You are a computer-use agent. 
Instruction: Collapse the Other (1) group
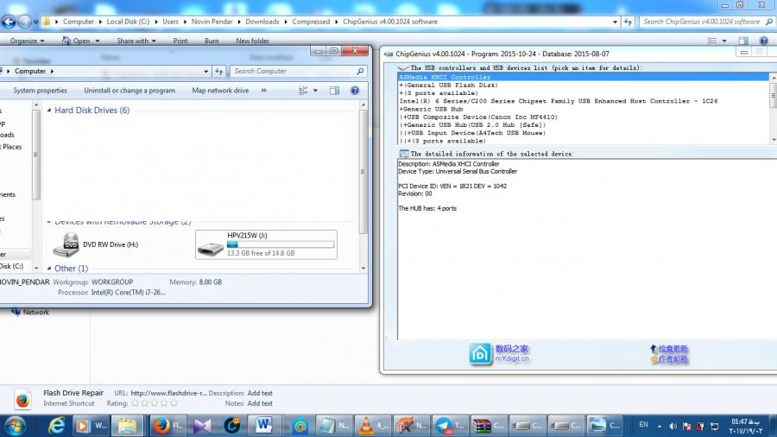click(49, 268)
